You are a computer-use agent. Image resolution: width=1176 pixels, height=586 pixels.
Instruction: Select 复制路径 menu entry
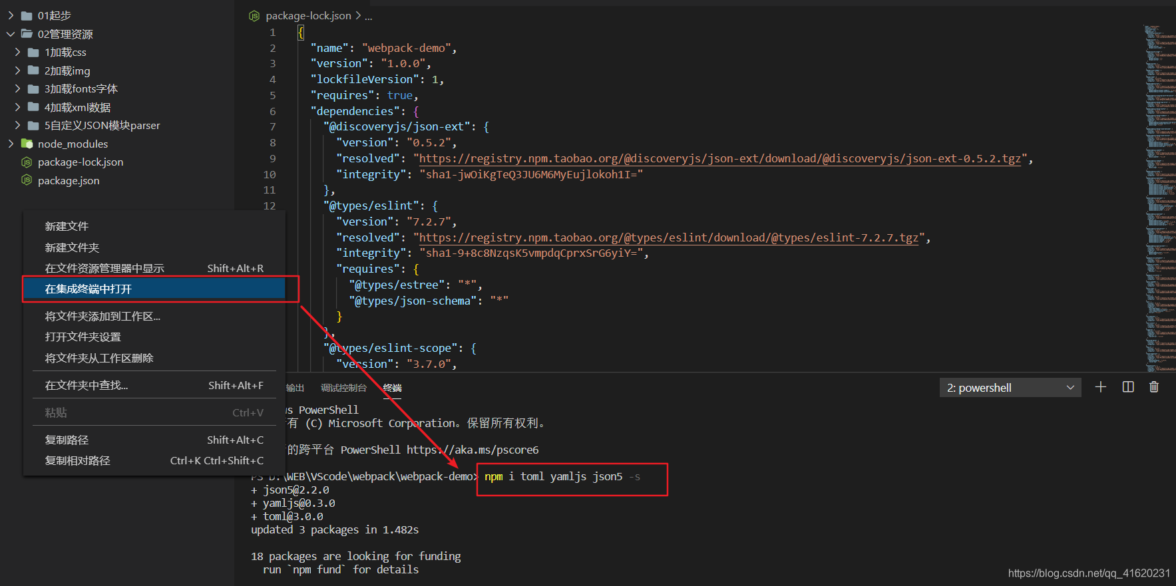tap(154, 440)
